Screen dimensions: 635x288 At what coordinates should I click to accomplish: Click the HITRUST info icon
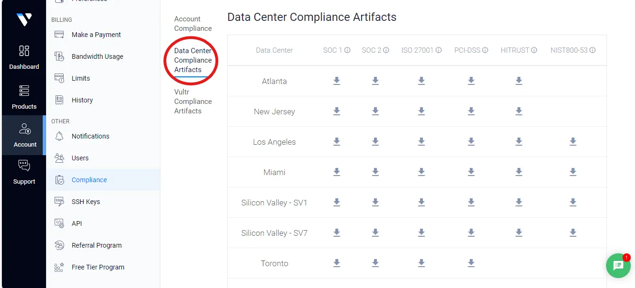(x=534, y=50)
